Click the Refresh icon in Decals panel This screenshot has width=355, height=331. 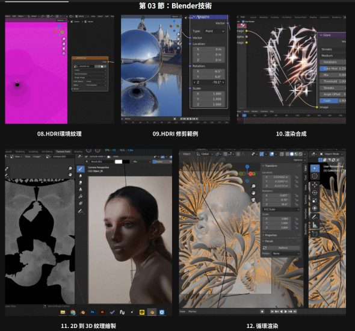(x=265, y=248)
